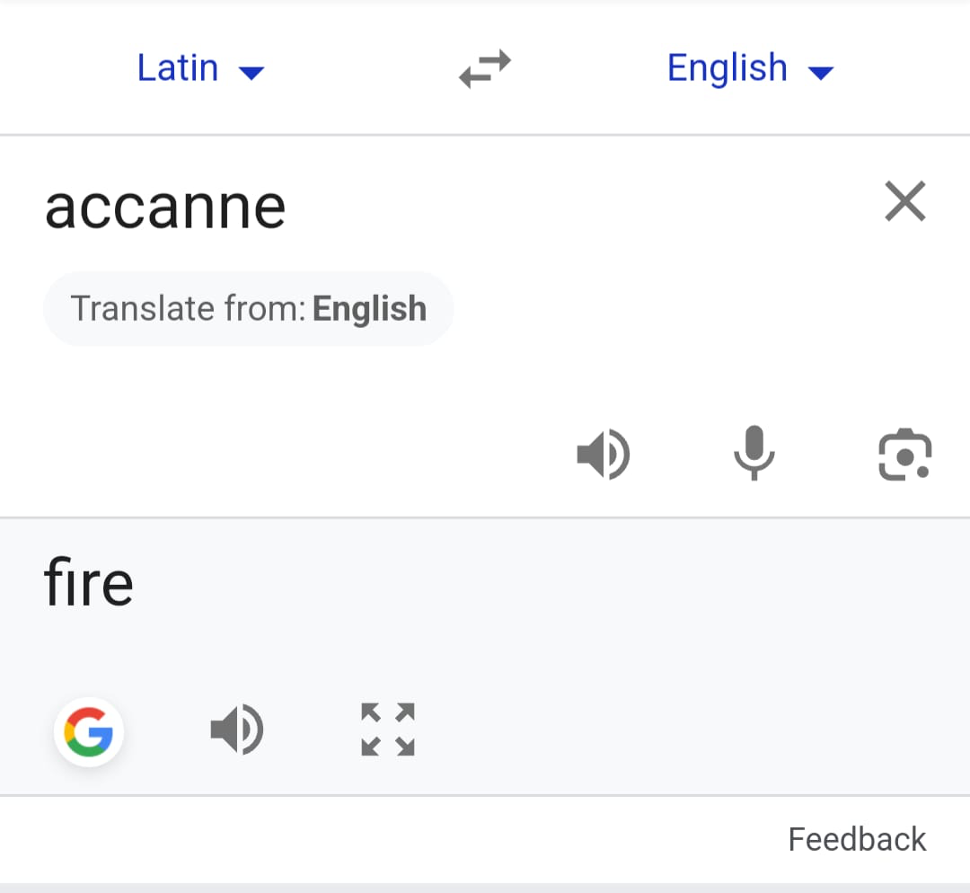This screenshot has width=970, height=893.
Task: Open the Latin source language selector
Action: click(x=199, y=69)
